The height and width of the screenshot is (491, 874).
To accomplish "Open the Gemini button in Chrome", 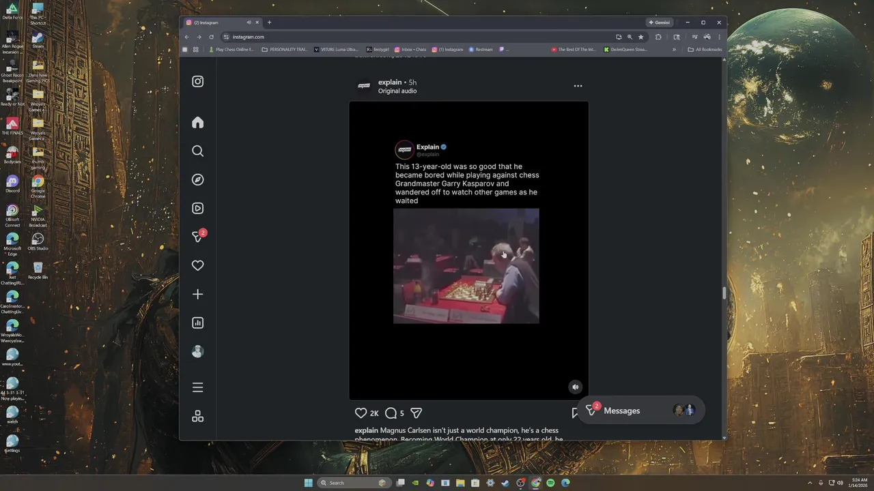I will pyautogui.click(x=660, y=23).
